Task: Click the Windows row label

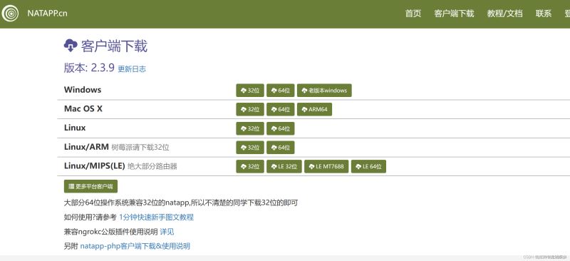Action: pos(83,90)
